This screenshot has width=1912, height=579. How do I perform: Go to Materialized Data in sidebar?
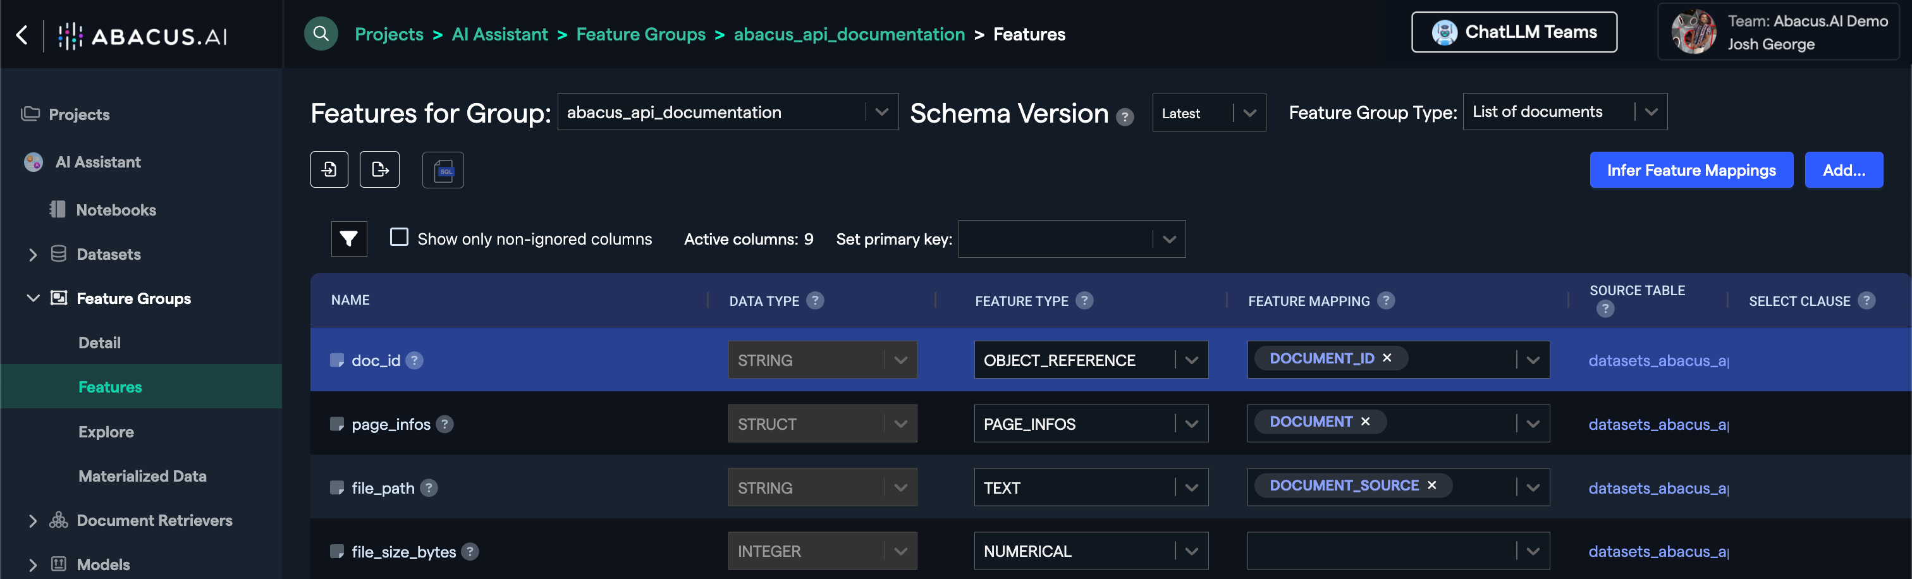pyautogui.click(x=142, y=477)
